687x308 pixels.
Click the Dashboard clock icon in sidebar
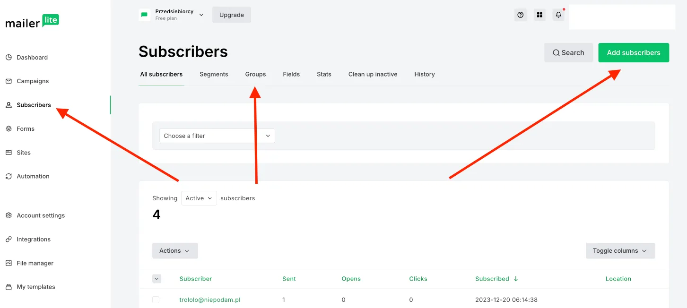click(9, 58)
